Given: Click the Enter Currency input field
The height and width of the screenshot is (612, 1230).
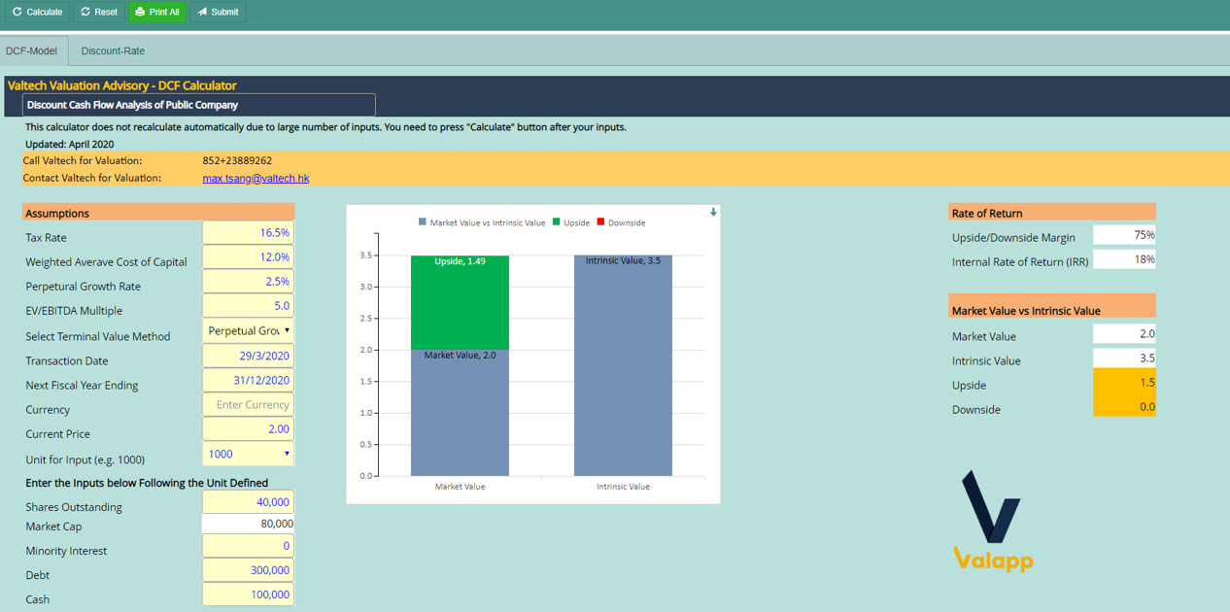Looking at the screenshot, I should (x=247, y=404).
